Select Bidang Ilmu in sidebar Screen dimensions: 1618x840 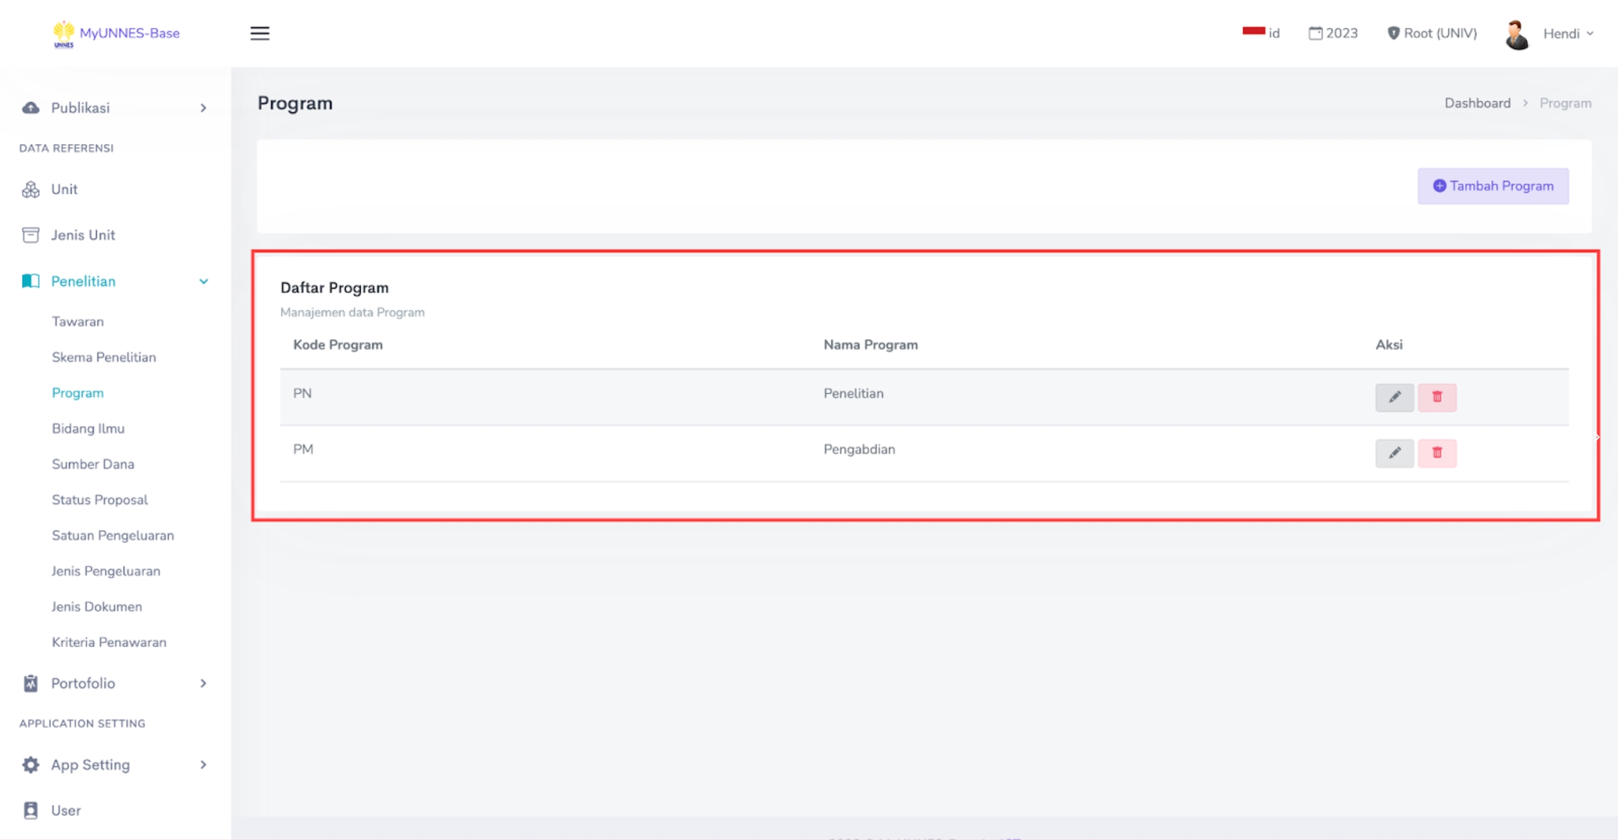pyautogui.click(x=88, y=428)
